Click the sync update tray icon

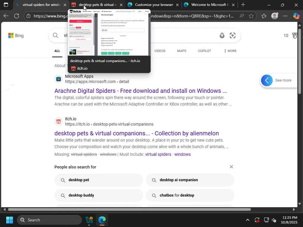coord(257,220)
